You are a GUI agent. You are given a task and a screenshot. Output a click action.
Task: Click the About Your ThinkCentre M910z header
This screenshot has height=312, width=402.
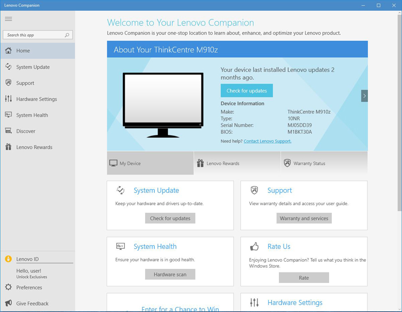[x=237, y=49]
